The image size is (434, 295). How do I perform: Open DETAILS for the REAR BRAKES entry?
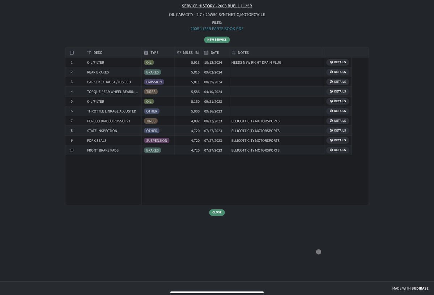337,72
